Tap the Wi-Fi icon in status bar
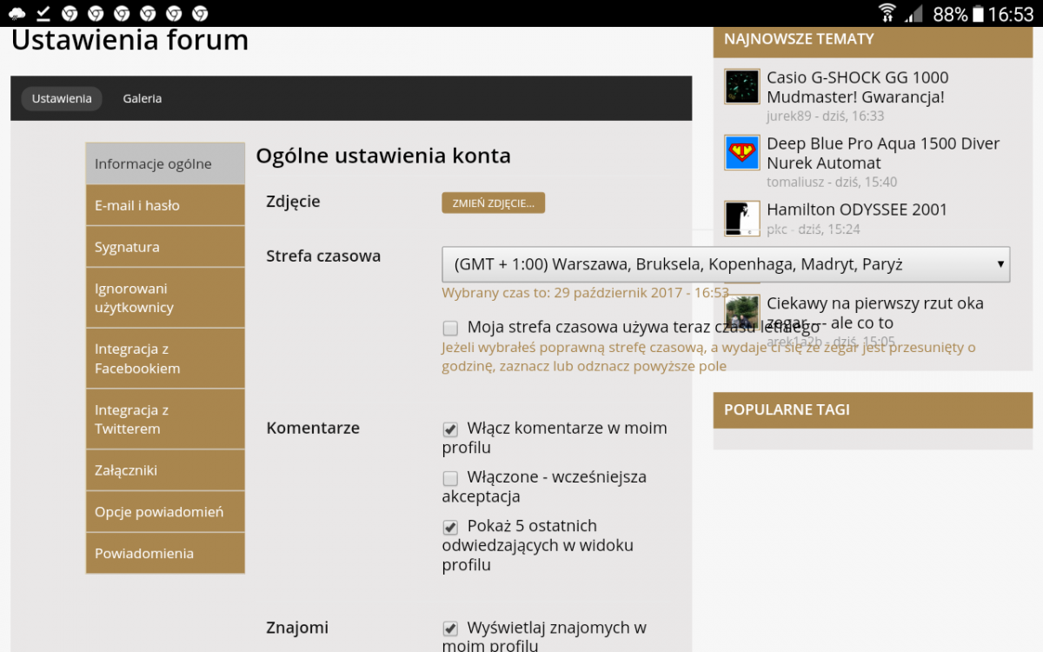The image size is (1043, 652). tap(887, 13)
